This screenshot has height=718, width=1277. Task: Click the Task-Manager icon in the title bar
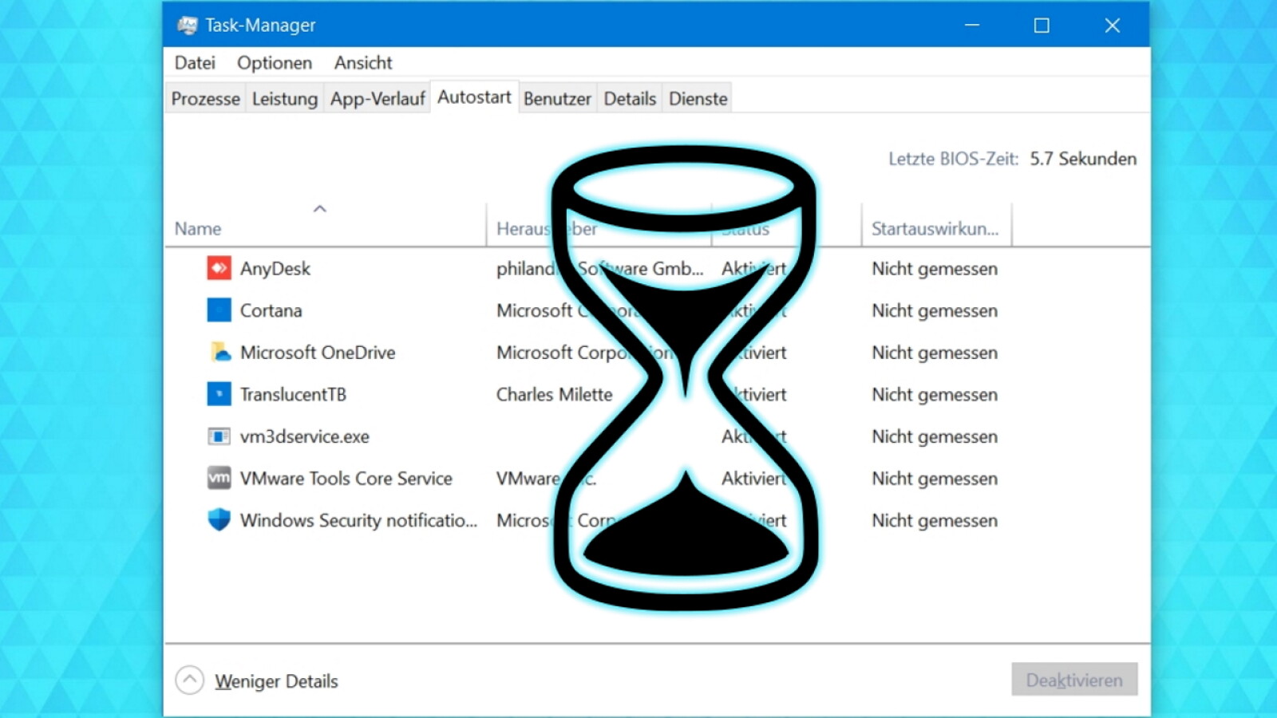point(187,25)
